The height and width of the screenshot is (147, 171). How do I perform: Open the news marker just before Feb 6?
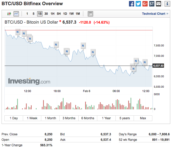83,46
